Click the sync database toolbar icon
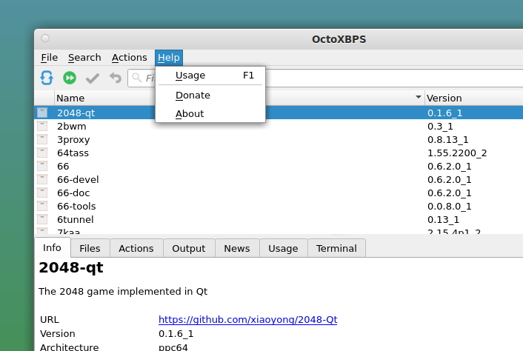 (x=47, y=78)
